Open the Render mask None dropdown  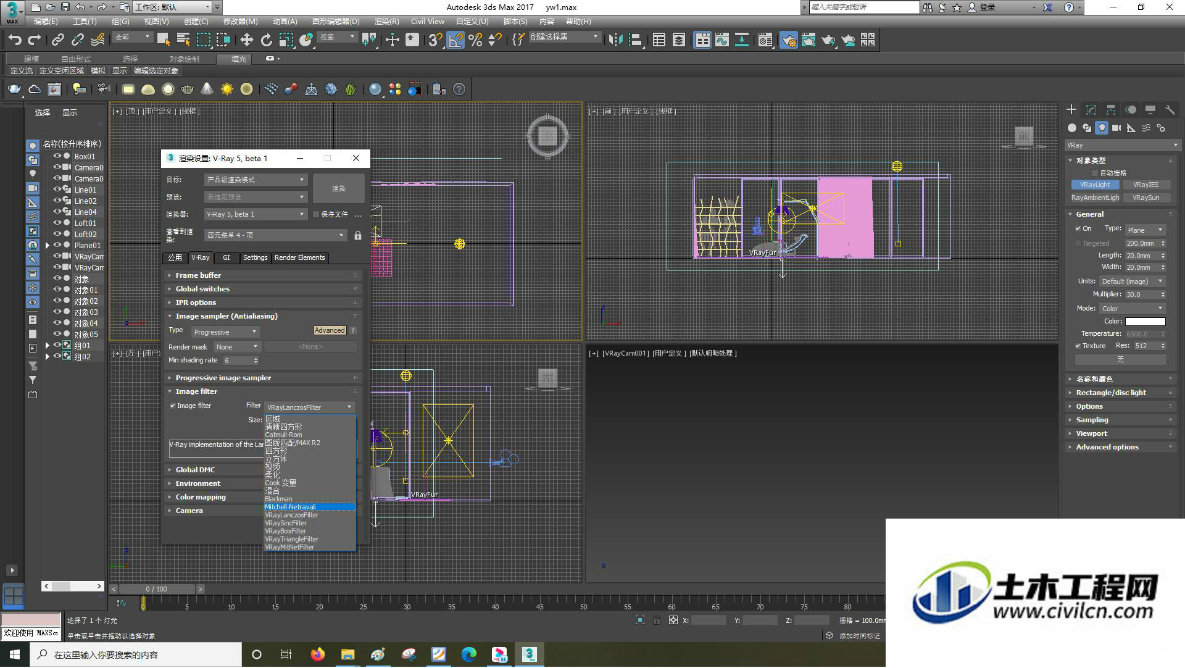point(237,347)
